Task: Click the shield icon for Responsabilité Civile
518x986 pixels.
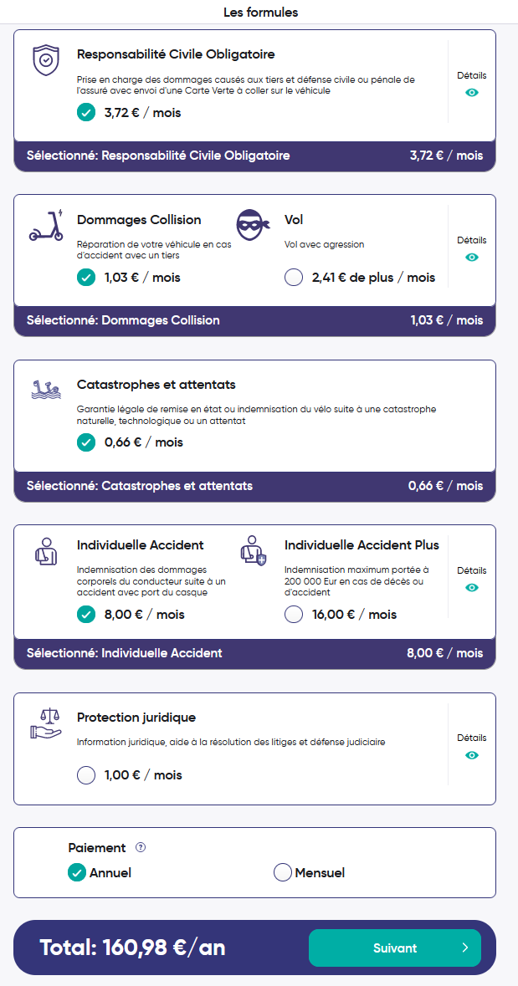Action: pyautogui.click(x=45, y=60)
